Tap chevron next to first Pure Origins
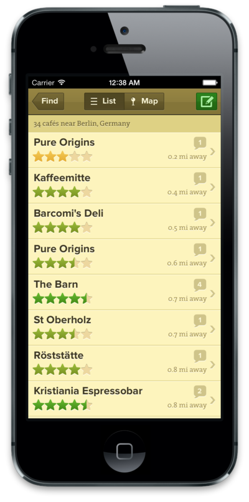Screen dimensions: 249x502 (x=212, y=151)
